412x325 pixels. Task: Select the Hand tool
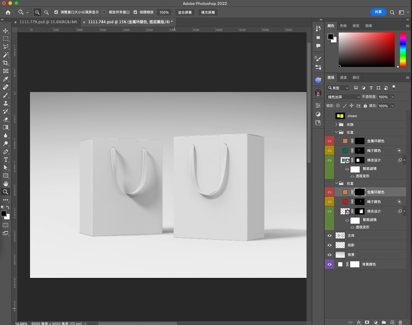pyautogui.click(x=5, y=184)
